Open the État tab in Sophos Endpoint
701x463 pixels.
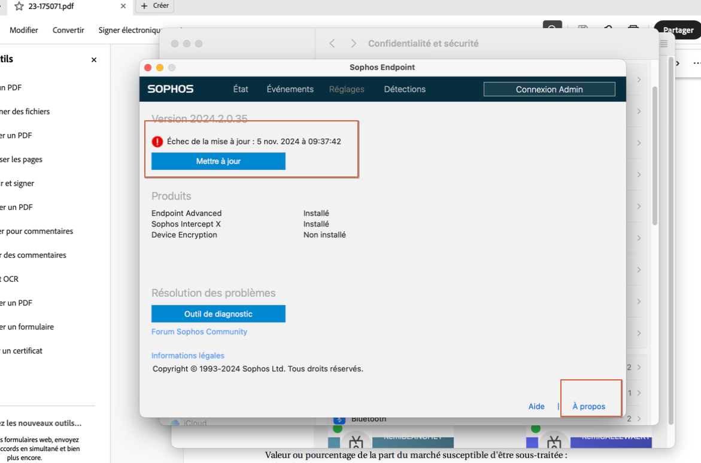pos(241,89)
